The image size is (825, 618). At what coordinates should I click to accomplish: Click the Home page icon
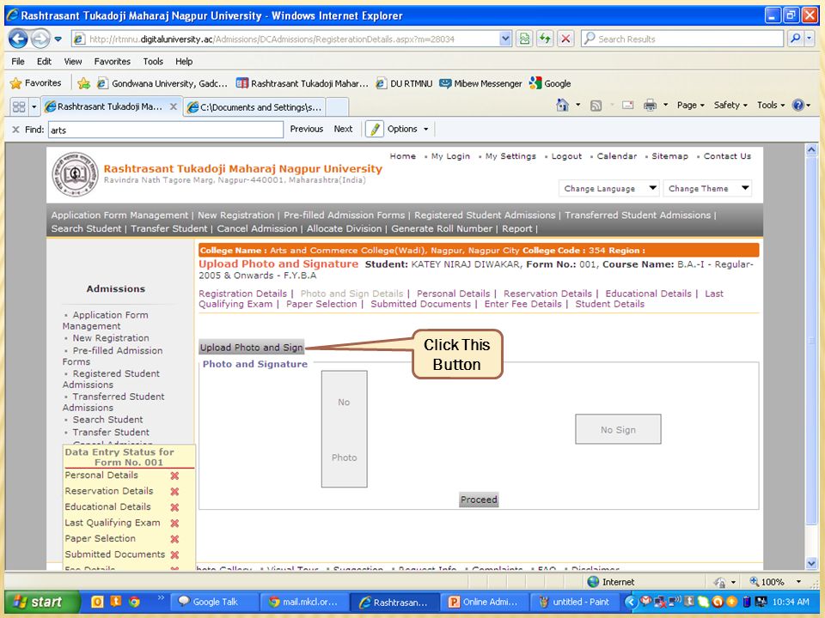[562, 105]
